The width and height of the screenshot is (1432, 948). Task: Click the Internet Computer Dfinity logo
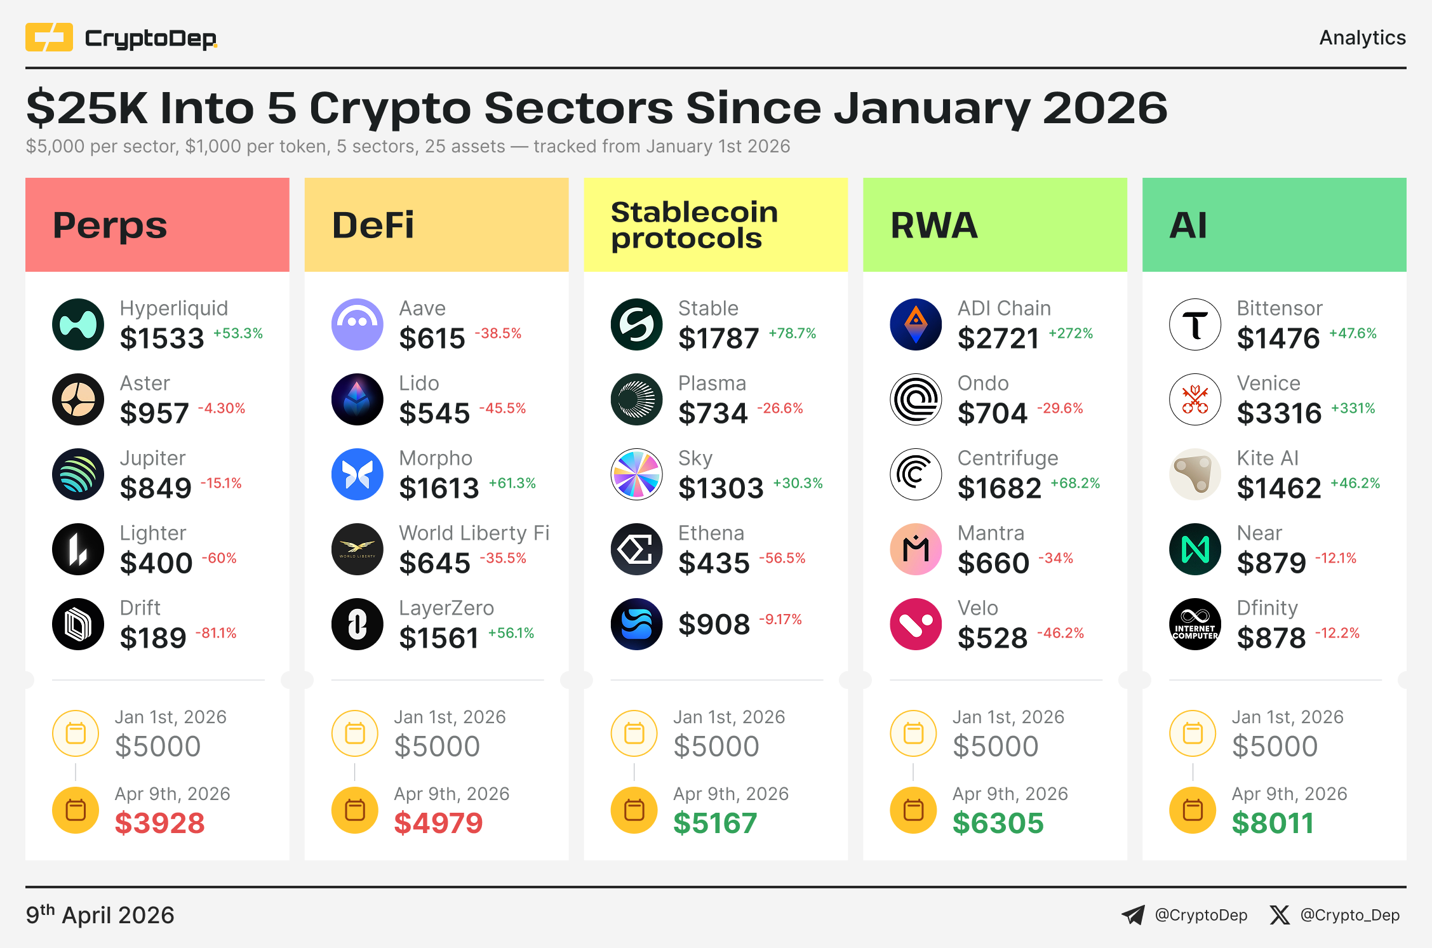point(1195,624)
